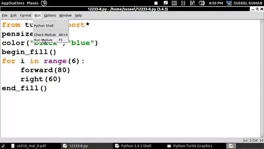
Task: Click the 'right(60)' line
Action: click(40, 79)
